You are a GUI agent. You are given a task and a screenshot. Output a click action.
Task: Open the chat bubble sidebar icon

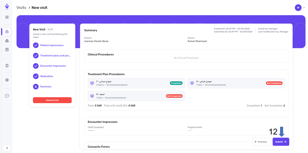[7, 96]
